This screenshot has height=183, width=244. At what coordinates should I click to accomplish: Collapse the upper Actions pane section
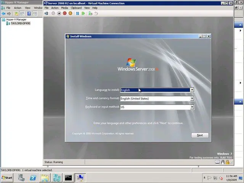tap(240, 25)
